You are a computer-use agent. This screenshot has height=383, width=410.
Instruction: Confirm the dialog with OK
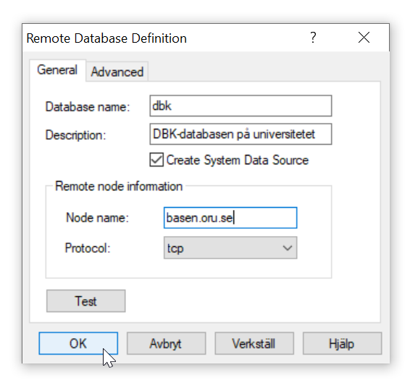click(78, 343)
